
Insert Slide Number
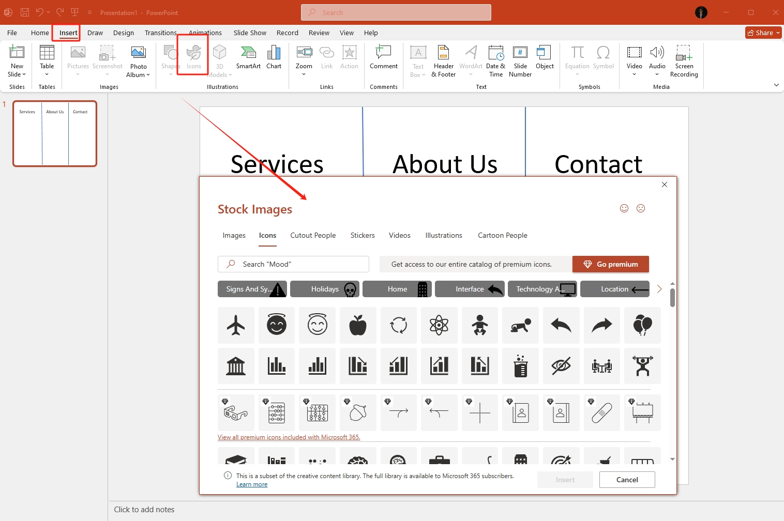(520, 61)
